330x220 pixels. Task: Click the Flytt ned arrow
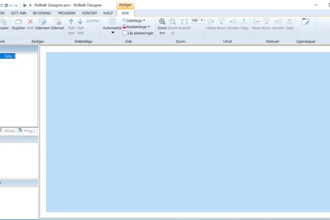80,22
